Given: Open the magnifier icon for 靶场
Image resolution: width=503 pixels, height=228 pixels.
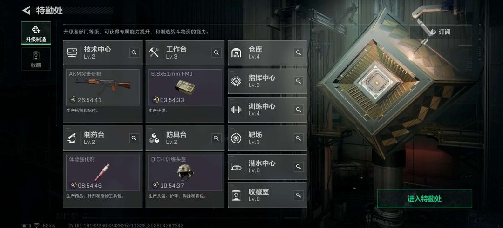Looking at the screenshot, I should 299,138.
